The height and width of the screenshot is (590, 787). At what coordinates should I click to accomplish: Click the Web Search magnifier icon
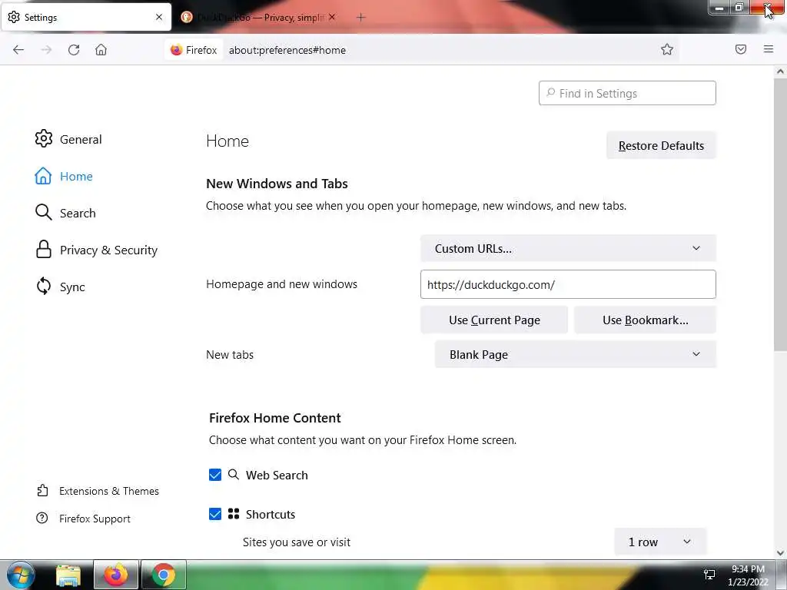point(234,474)
